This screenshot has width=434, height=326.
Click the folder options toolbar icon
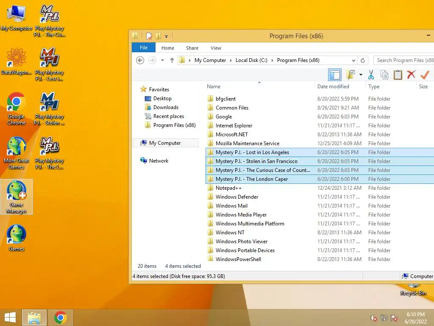(351, 75)
